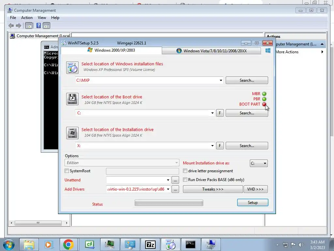Click the MBR green status light
This screenshot has width=334, height=251.
coord(264,94)
